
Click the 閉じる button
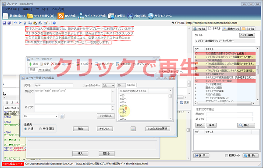click(107, 154)
